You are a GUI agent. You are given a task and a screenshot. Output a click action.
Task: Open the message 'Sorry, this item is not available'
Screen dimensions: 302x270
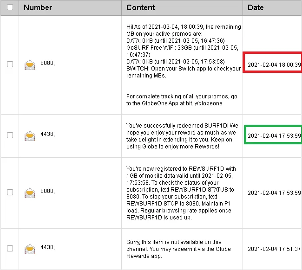[x=178, y=249]
